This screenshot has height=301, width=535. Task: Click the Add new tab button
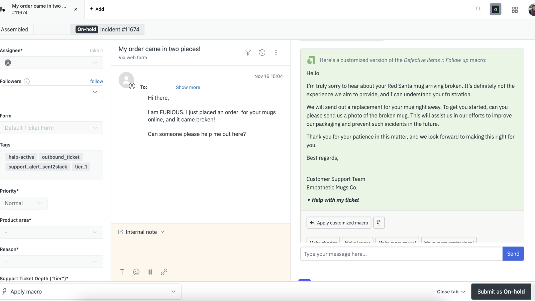pyautogui.click(x=97, y=9)
